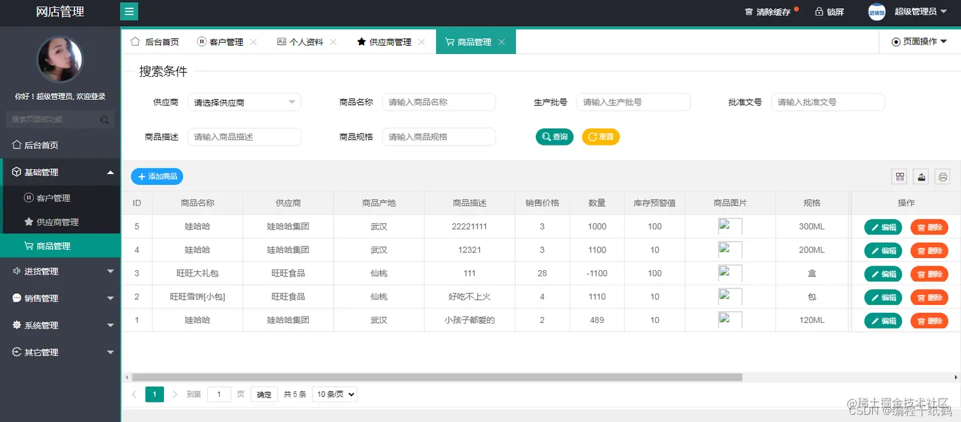Focus the 商品规格 input field

tap(439, 137)
